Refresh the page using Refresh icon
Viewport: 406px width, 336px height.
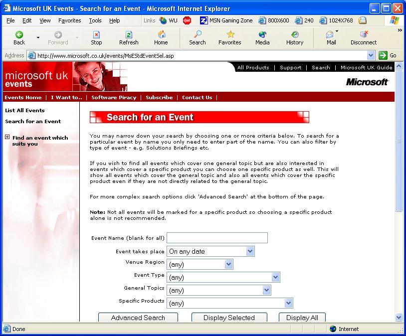(129, 35)
